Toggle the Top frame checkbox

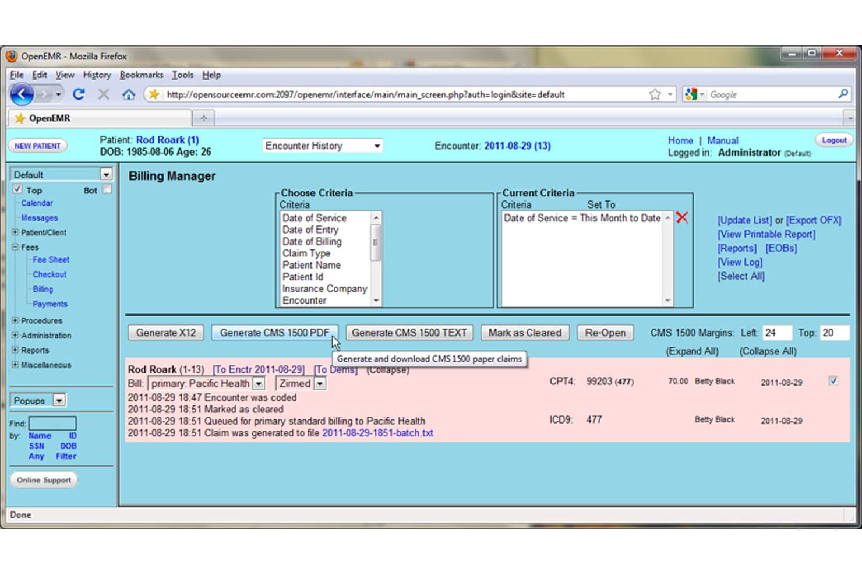coord(17,189)
